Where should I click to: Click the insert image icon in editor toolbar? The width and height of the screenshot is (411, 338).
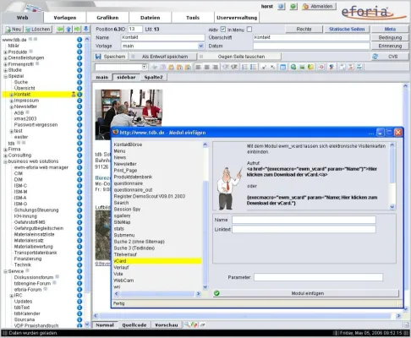302,67
